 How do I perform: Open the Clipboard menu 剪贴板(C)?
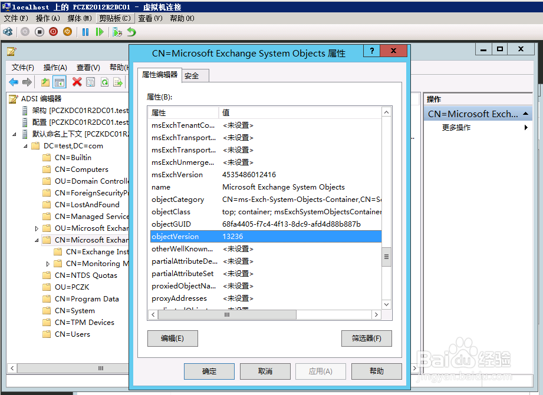pos(115,18)
